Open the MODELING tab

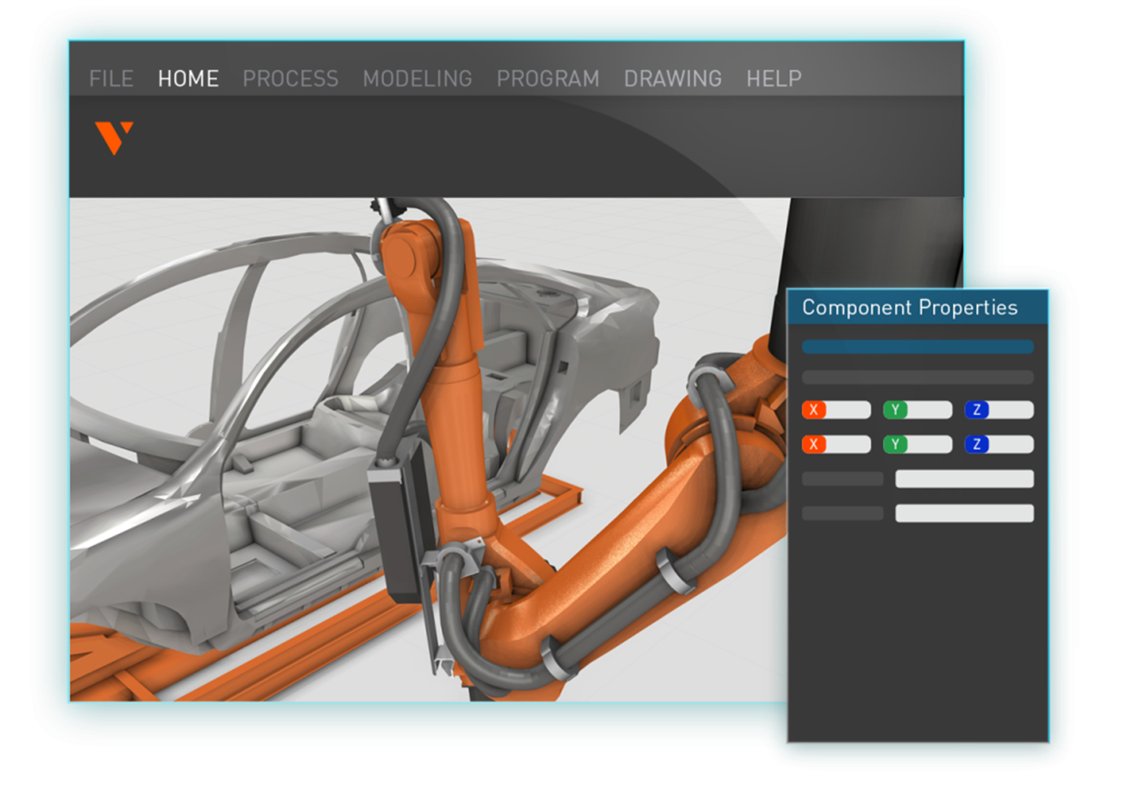[417, 79]
